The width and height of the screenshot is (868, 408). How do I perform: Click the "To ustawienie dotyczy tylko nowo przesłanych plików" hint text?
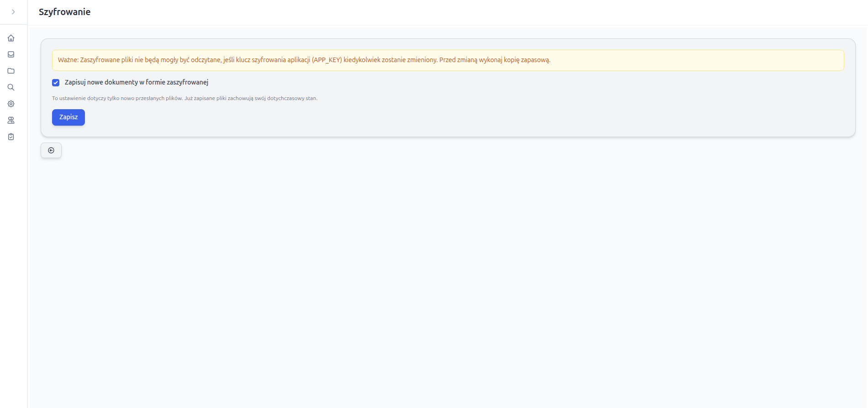184,98
